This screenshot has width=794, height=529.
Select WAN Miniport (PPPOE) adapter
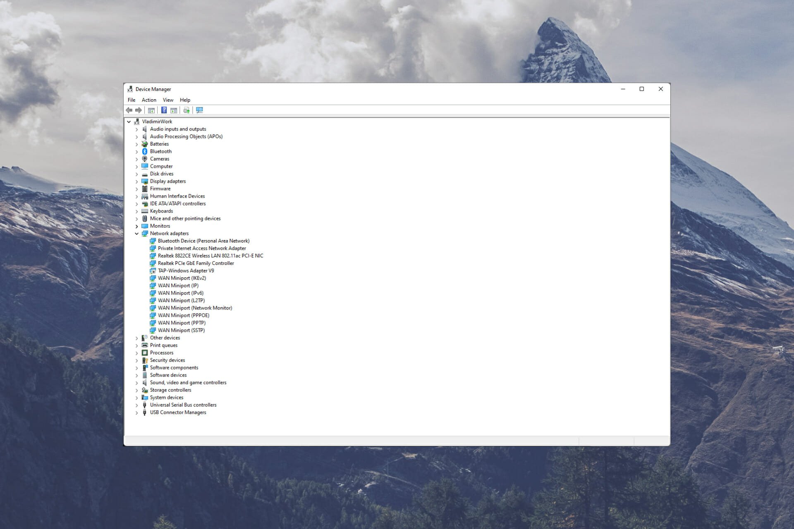tap(183, 315)
